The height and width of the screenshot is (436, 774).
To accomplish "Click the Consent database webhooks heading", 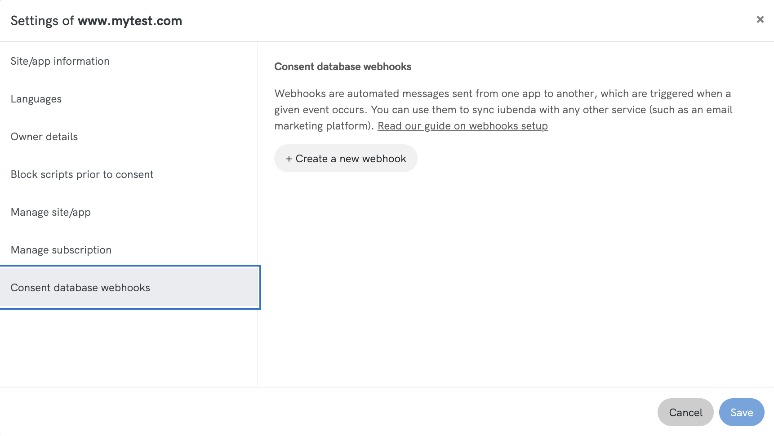I will click(343, 67).
